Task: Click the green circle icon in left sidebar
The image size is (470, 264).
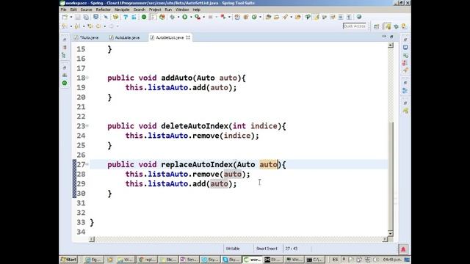Action: pyautogui.click(x=65, y=83)
